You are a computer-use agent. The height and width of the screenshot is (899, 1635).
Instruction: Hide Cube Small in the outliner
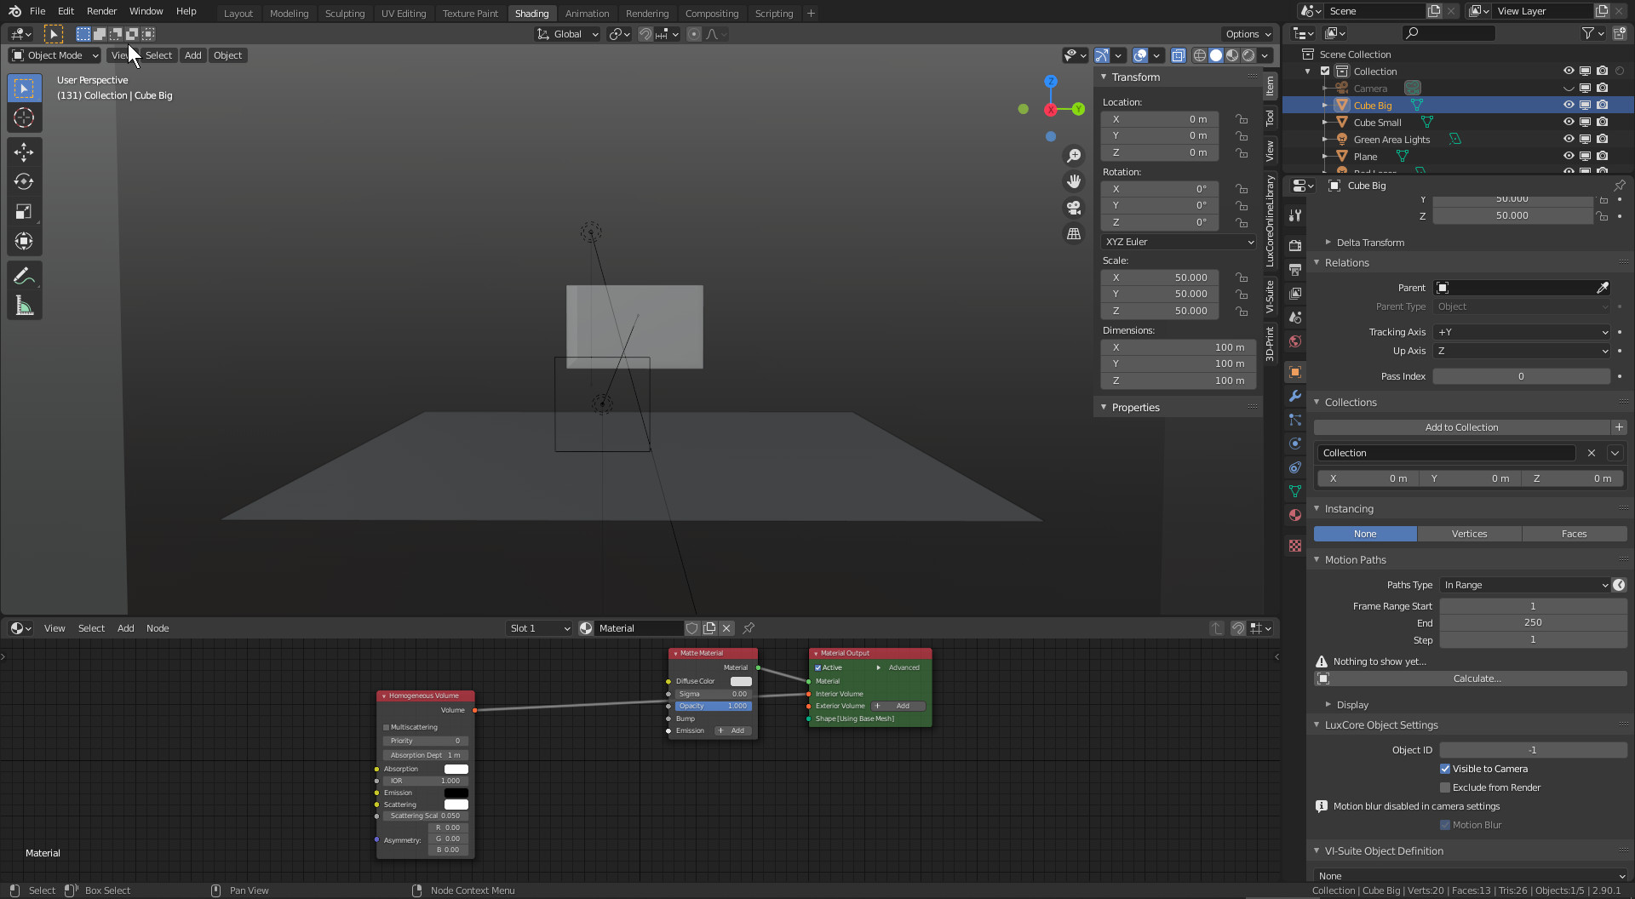coord(1568,123)
